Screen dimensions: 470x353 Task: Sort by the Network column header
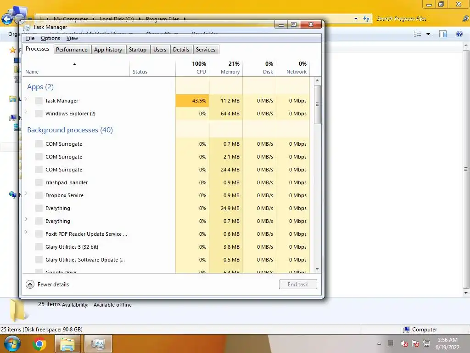click(293, 68)
